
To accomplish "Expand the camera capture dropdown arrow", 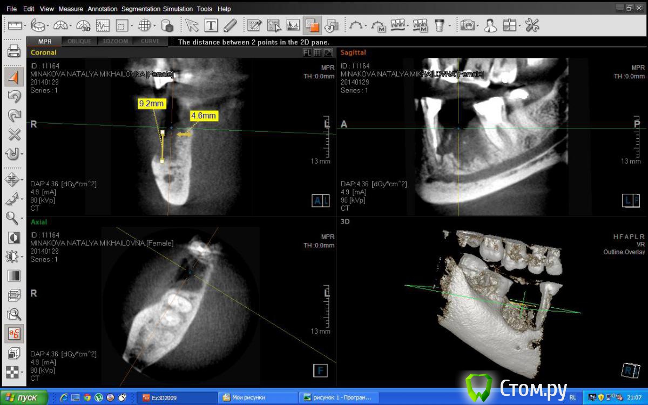I will [478, 25].
